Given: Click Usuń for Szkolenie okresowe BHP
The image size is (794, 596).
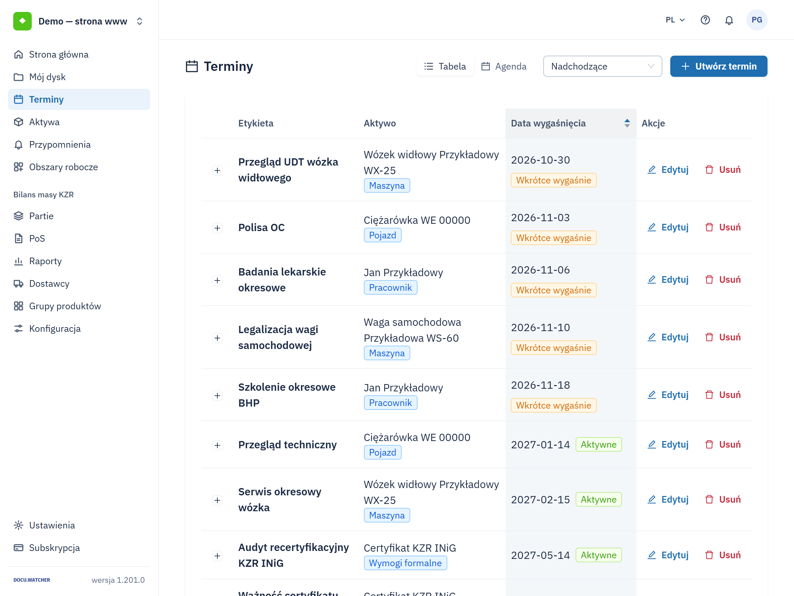Looking at the screenshot, I should tap(723, 395).
